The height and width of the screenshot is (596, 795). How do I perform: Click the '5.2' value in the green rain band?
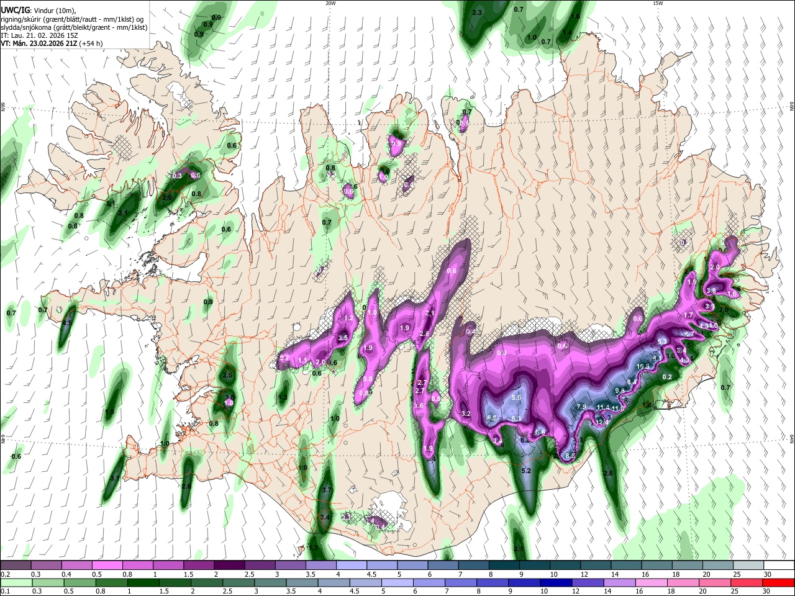(526, 471)
